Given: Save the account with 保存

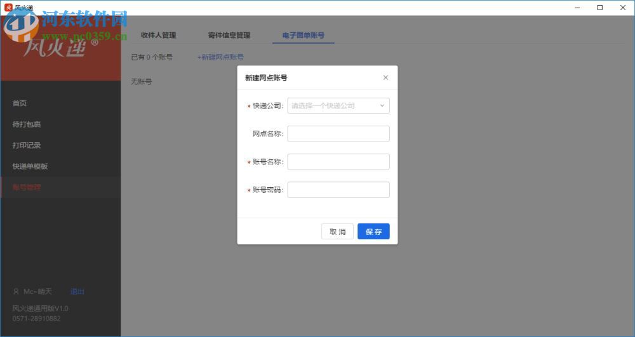Looking at the screenshot, I should (373, 232).
